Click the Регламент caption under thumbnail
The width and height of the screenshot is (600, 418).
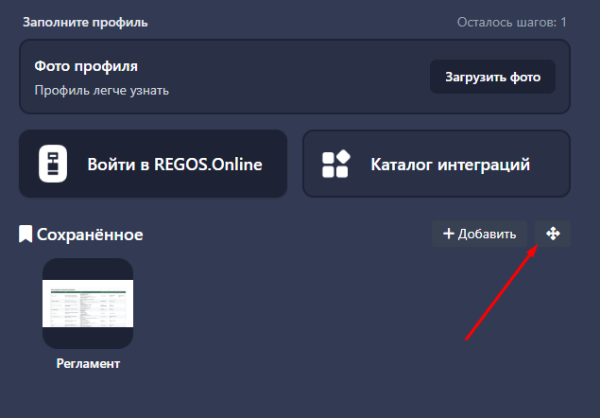[x=88, y=363]
